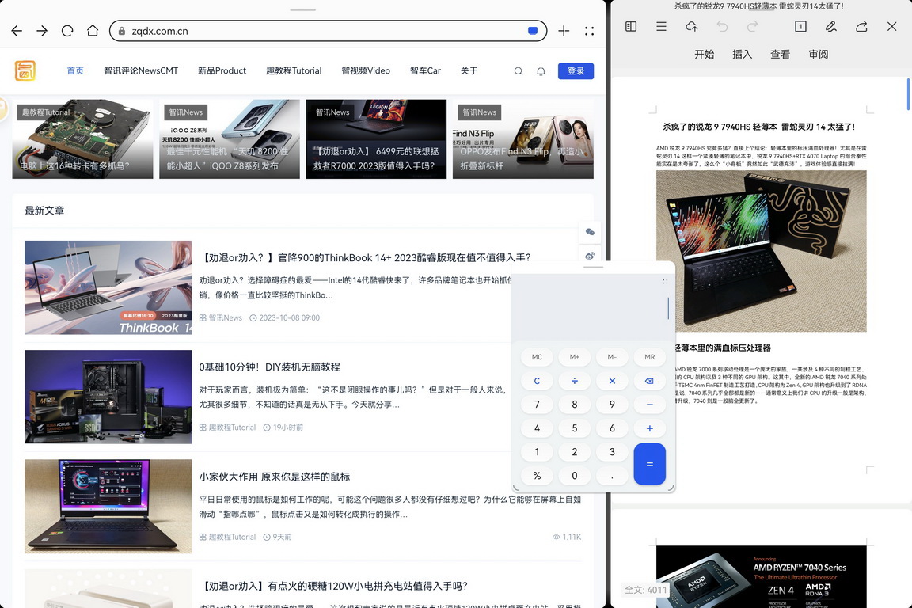Open the 拯救者R7000 2023 banner article
This screenshot has width=912, height=608.
tap(376, 139)
